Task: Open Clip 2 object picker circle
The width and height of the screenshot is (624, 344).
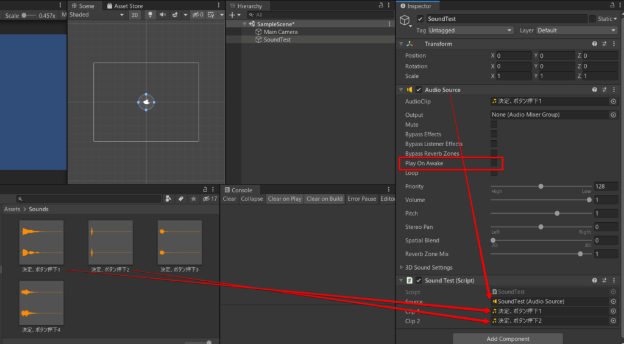Action: [613, 321]
